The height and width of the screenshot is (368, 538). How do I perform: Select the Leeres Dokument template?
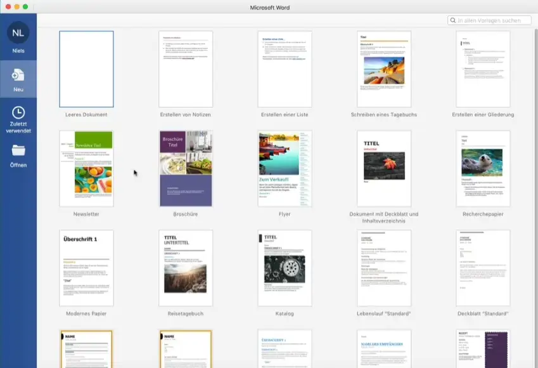[x=86, y=69]
